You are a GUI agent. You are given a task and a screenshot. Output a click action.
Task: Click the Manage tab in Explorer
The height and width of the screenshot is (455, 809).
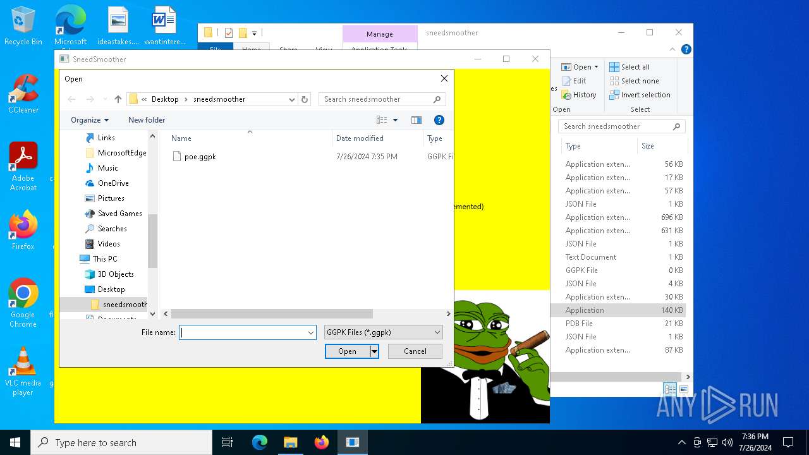pos(380,34)
